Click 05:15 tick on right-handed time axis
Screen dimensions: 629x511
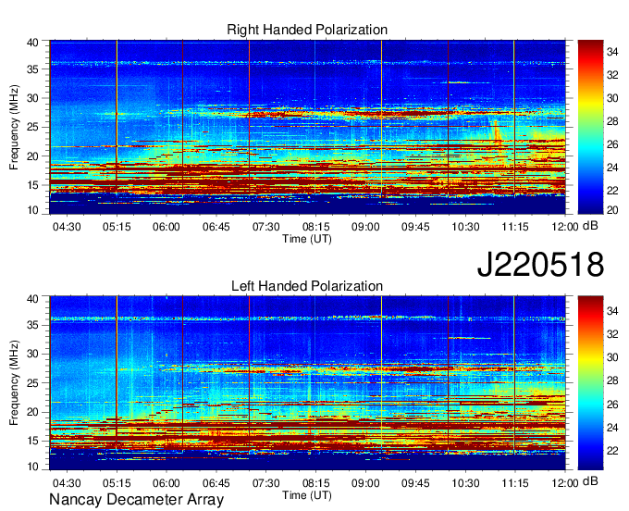[117, 227]
